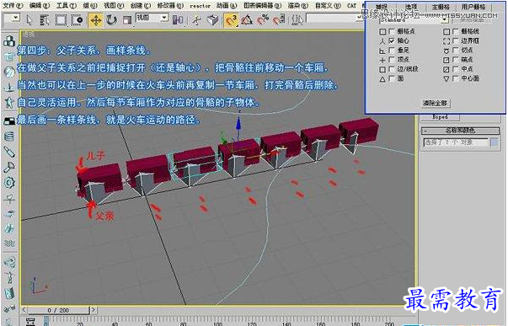
Task: Enable the Percent Snap toggle icon
Action: point(263,20)
